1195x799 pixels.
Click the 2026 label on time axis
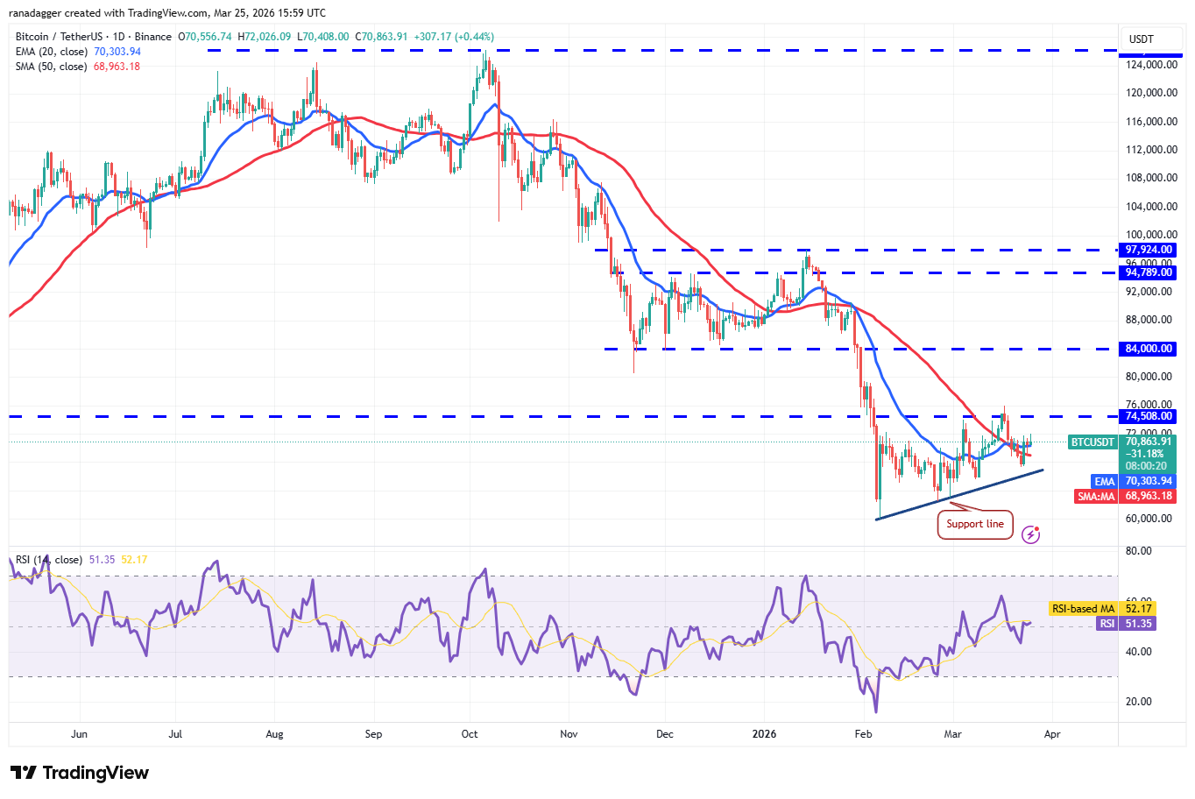point(764,734)
